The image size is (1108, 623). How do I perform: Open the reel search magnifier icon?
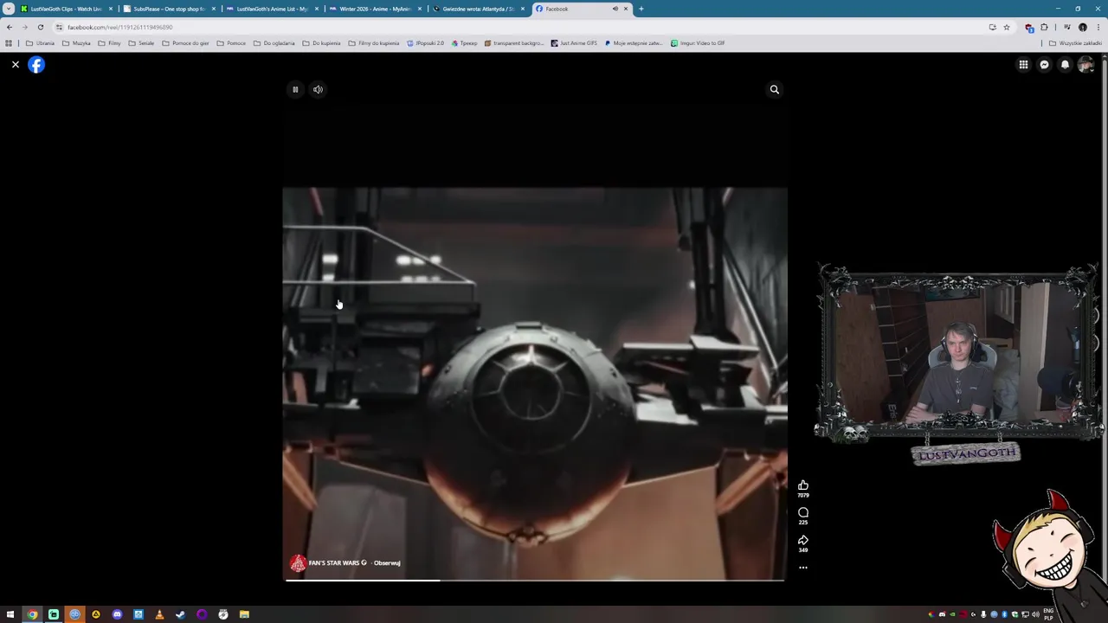[x=775, y=89]
